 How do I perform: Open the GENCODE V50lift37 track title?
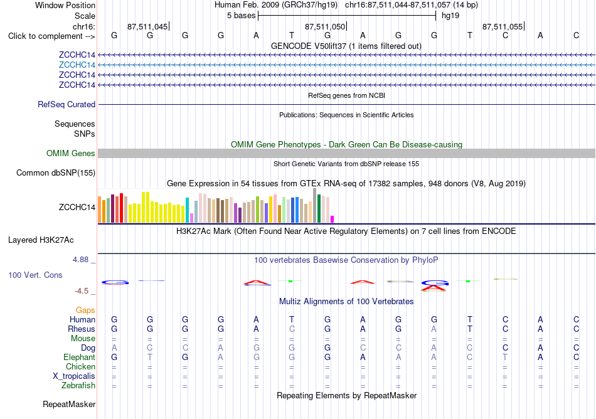346,46
